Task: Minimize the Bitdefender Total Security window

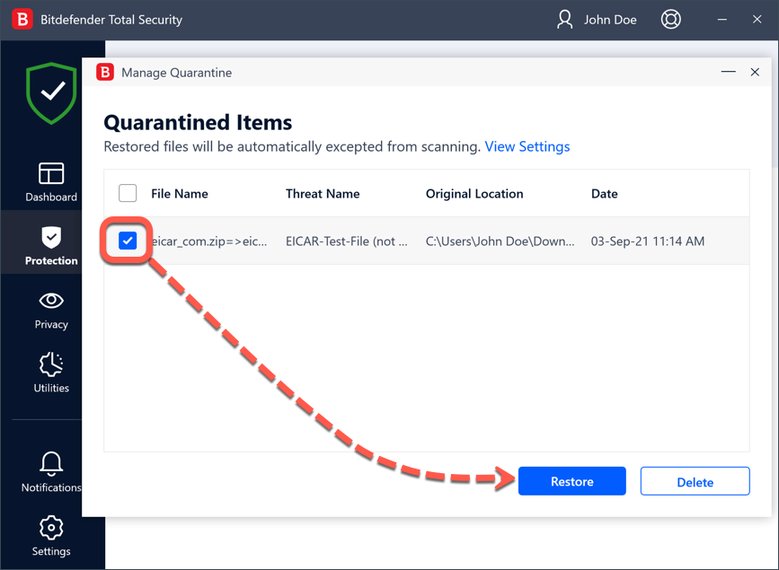Action: tap(722, 20)
